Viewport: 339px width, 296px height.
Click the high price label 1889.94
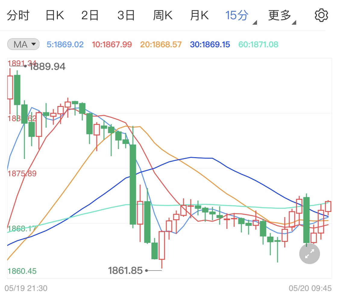(47, 67)
